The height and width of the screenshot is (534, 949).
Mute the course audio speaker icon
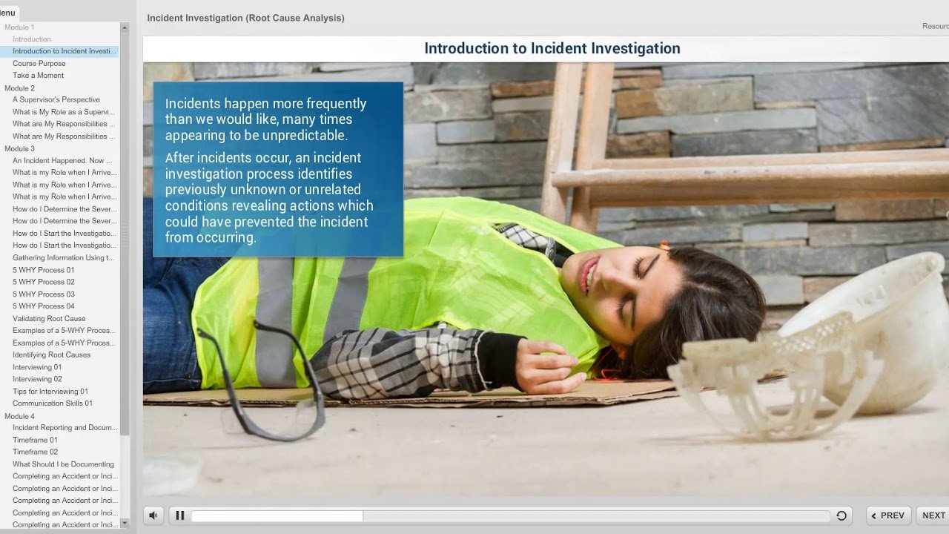point(153,515)
